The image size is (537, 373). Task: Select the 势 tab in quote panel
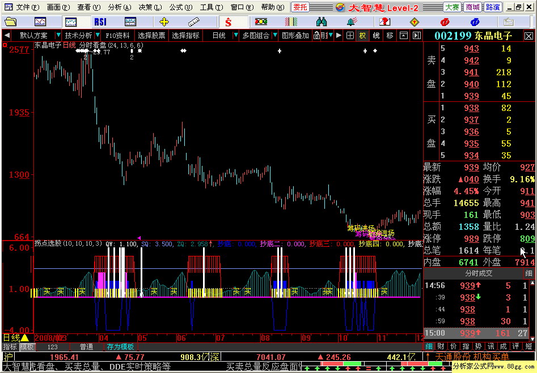click(479, 346)
